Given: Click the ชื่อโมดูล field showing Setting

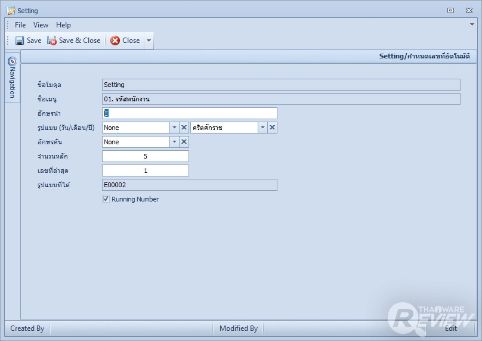Looking at the screenshot, I should 281,85.
